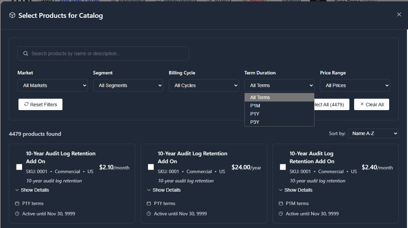408x228 pixels.
Task: Click the package box icon beside the title
Action: point(12,15)
